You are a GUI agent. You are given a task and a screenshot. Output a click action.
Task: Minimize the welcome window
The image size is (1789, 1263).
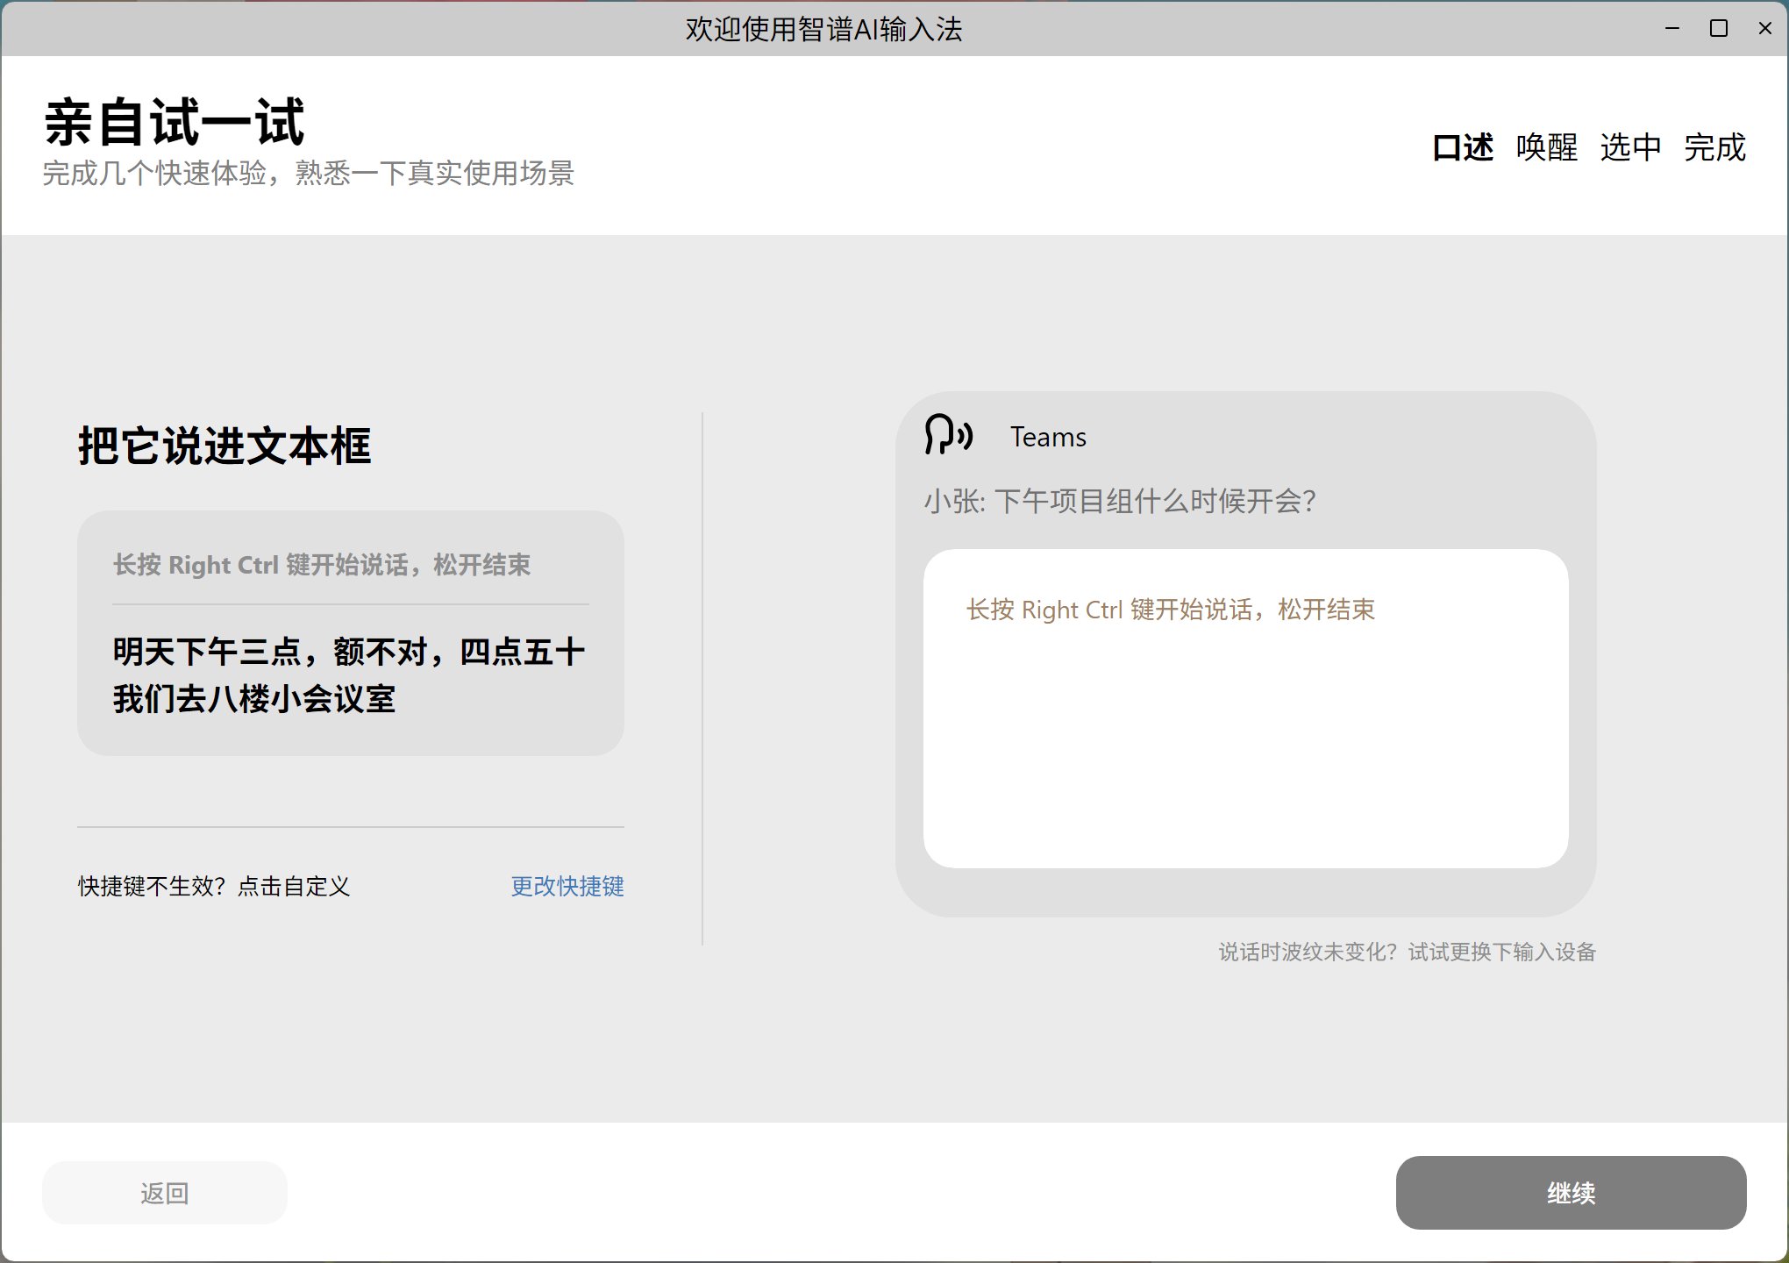(x=1672, y=29)
